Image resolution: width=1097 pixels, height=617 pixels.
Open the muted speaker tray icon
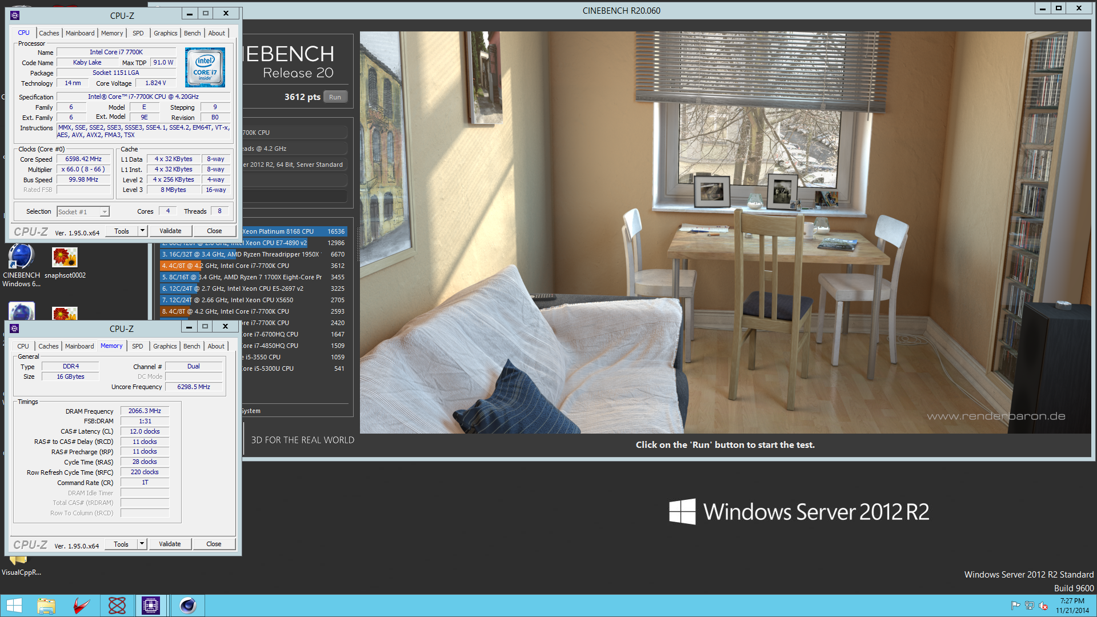[1043, 606]
